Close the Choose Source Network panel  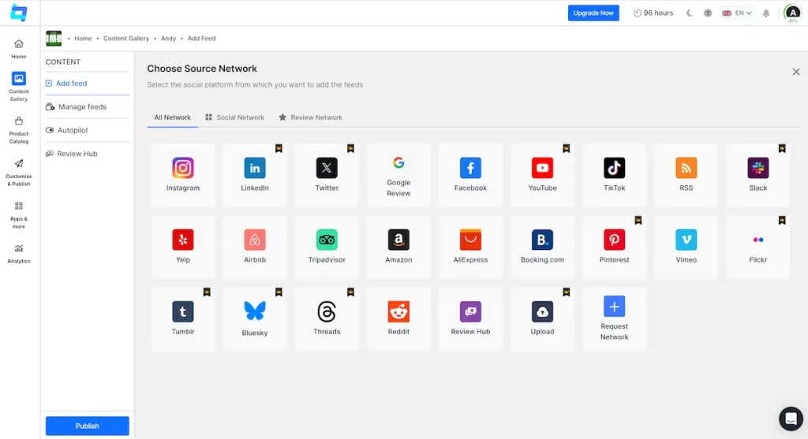(796, 72)
